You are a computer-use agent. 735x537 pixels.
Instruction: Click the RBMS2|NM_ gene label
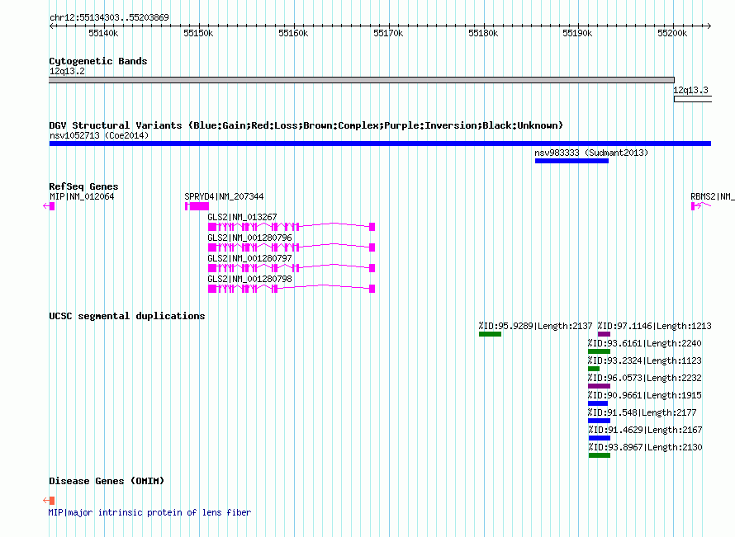click(713, 196)
